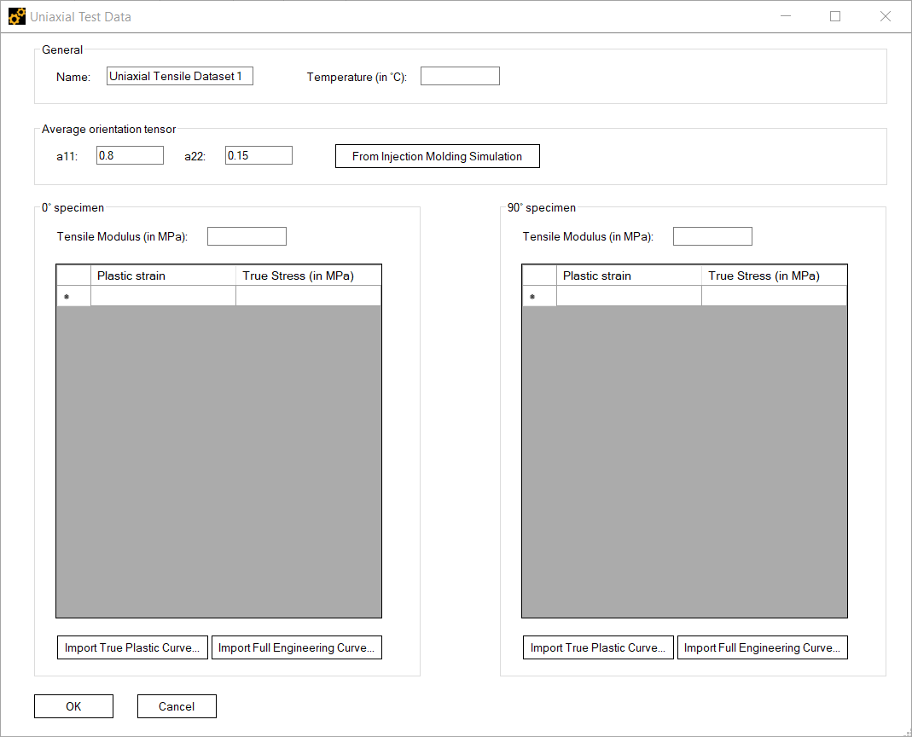The height and width of the screenshot is (737, 912).
Task: Click asterisk row selector in 0° specimen table
Action: coord(73,295)
